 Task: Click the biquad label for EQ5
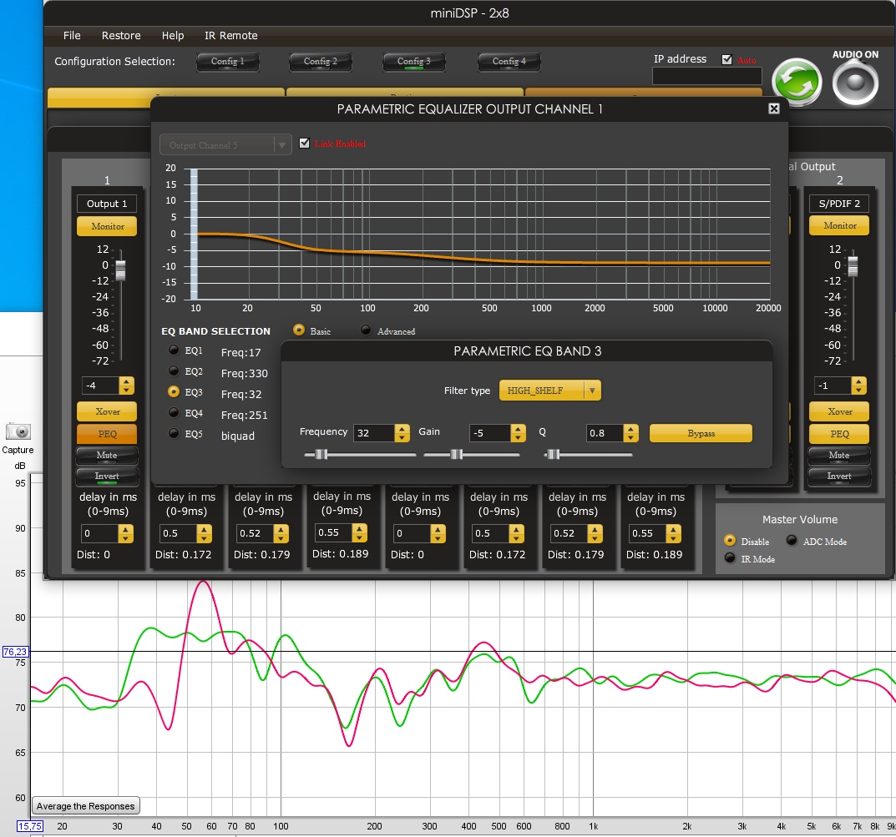pos(238,436)
